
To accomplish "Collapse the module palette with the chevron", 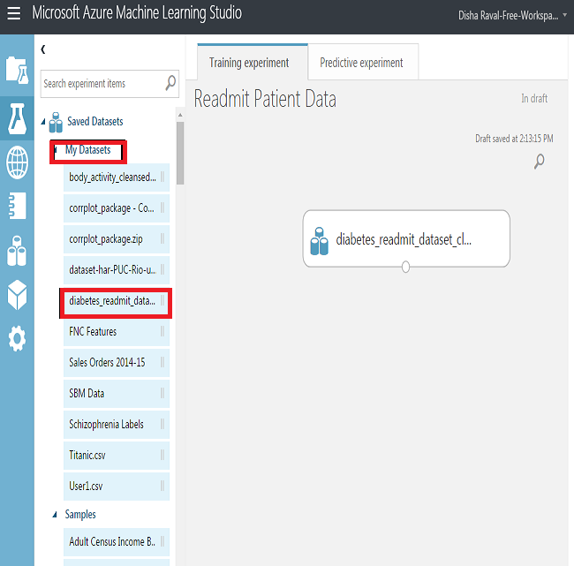I will [x=43, y=49].
